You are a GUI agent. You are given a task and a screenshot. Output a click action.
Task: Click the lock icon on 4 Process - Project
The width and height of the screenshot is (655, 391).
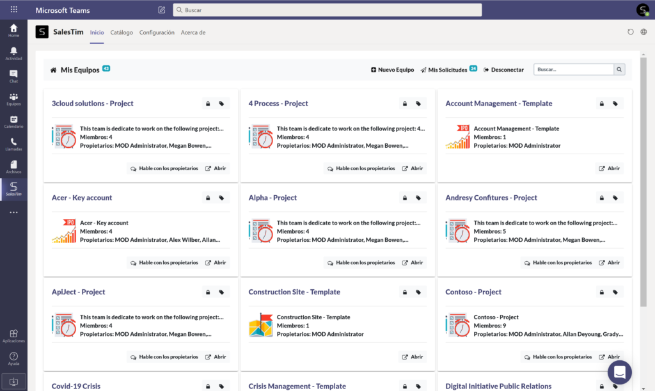click(x=405, y=104)
